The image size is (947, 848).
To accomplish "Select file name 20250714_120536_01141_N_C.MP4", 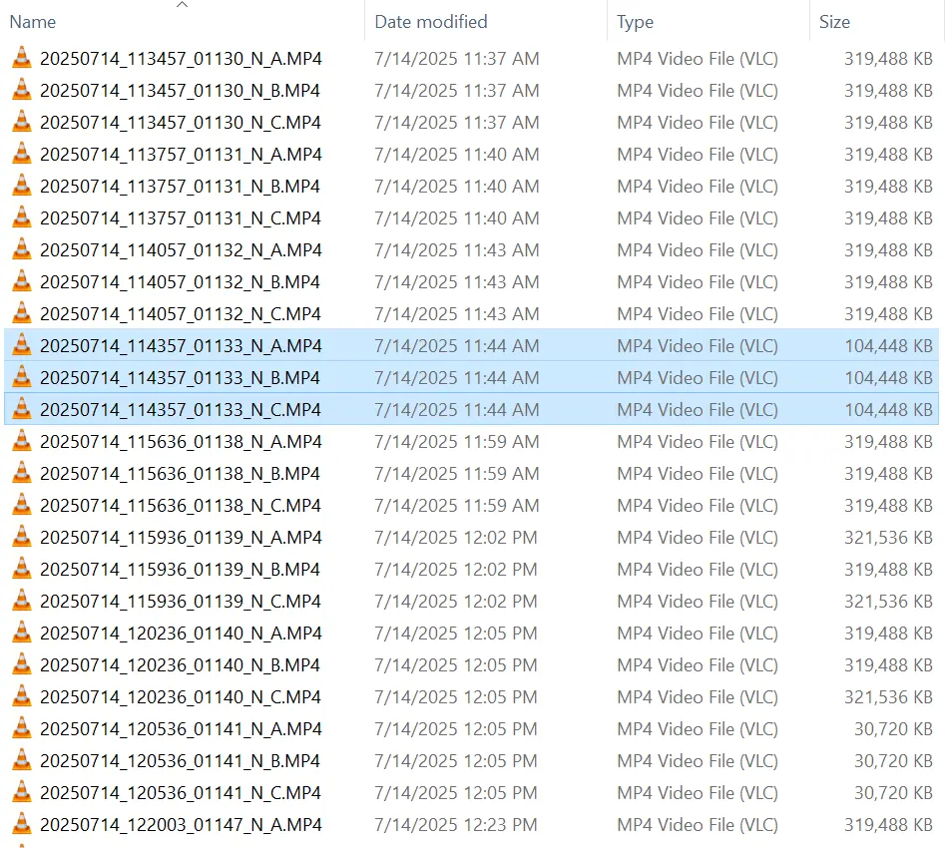I will coord(180,793).
